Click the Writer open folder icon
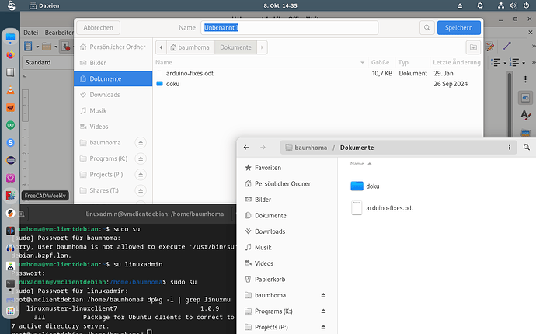This screenshot has height=334, width=536. (47, 46)
